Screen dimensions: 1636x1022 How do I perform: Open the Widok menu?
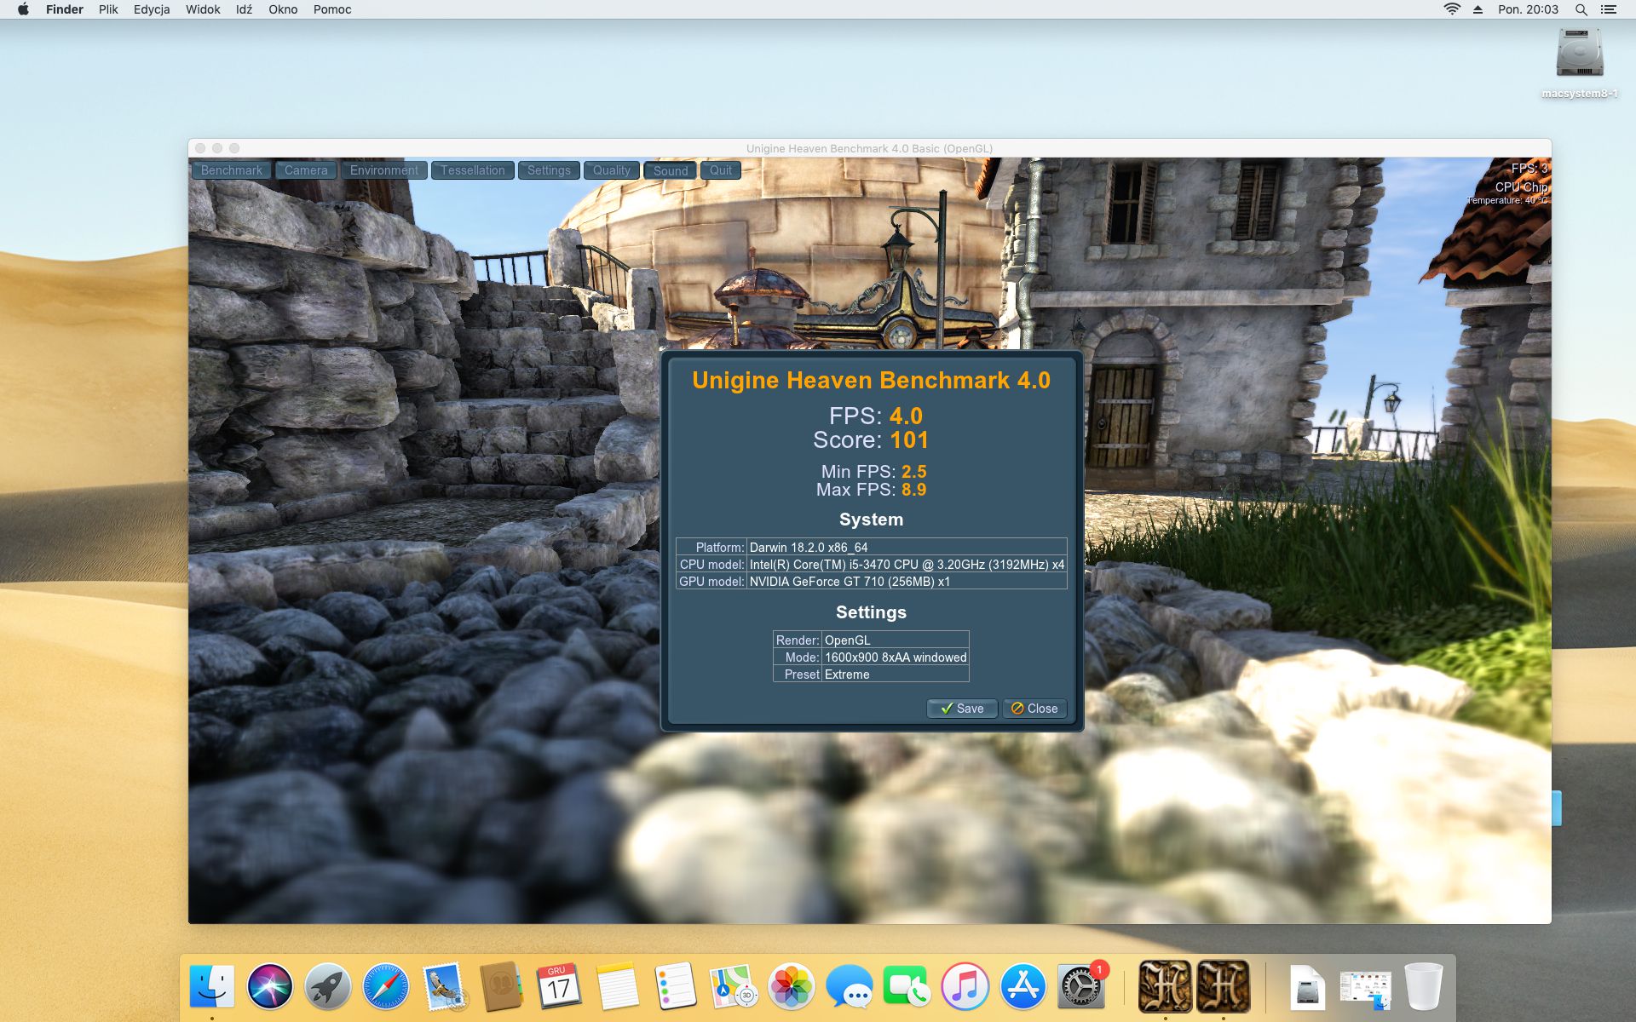click(203, 9)
